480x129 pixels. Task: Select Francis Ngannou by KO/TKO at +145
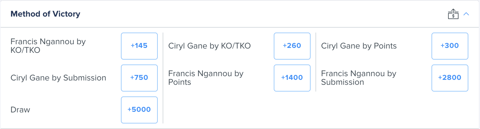click(139, 46)
